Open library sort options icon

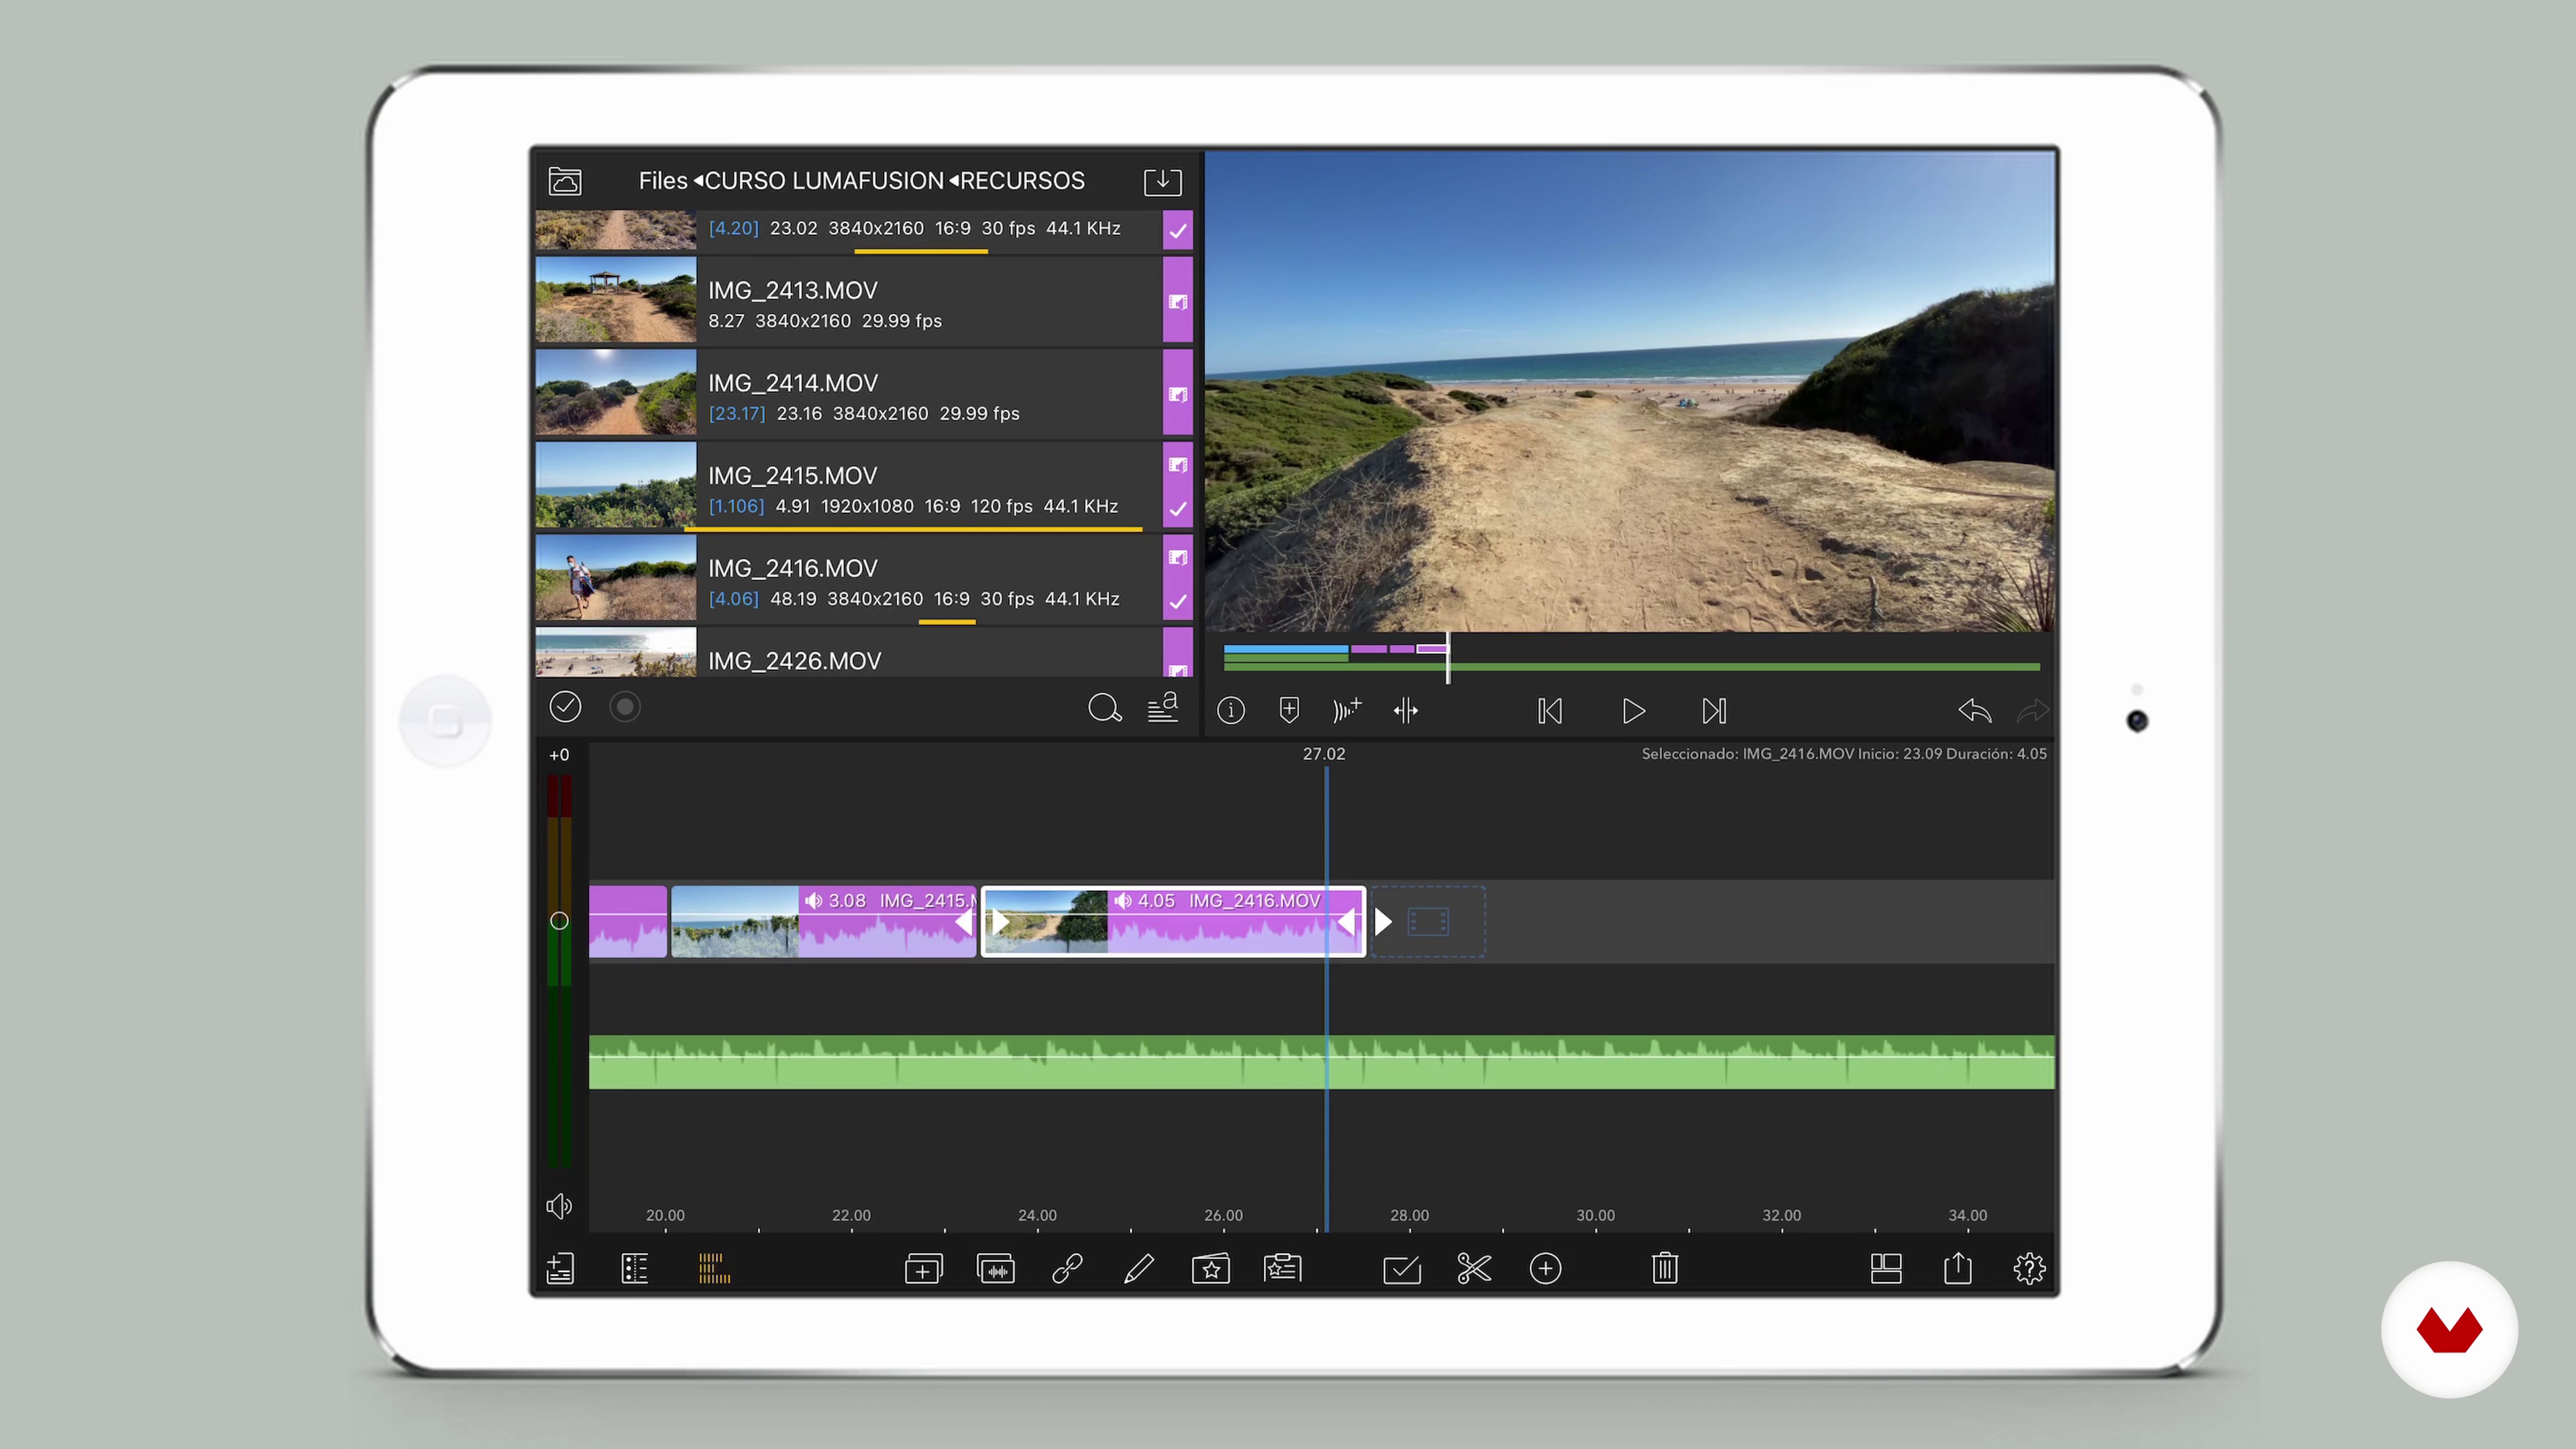pos(1162,707)
